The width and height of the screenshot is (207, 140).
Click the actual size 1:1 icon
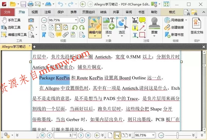coord(44,27)
